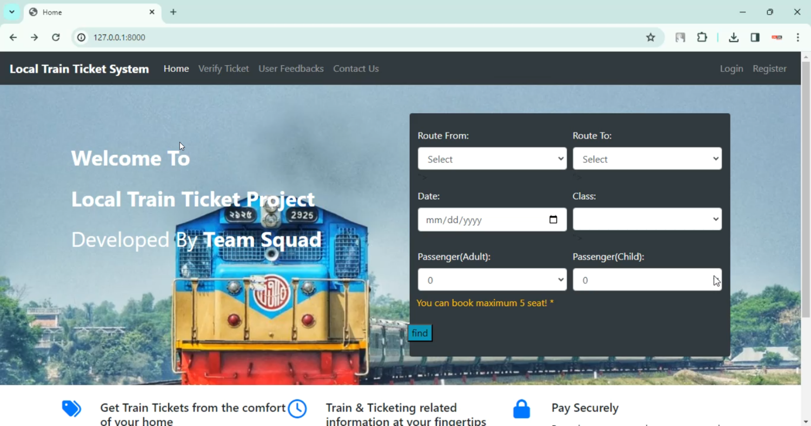Click the page vertical scrollbar

[806, 189]
